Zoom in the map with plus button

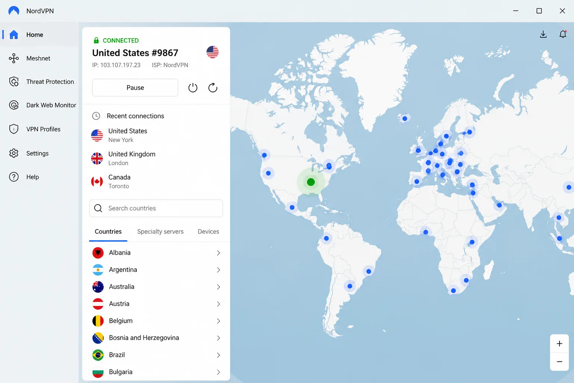[x=559, y=344]
